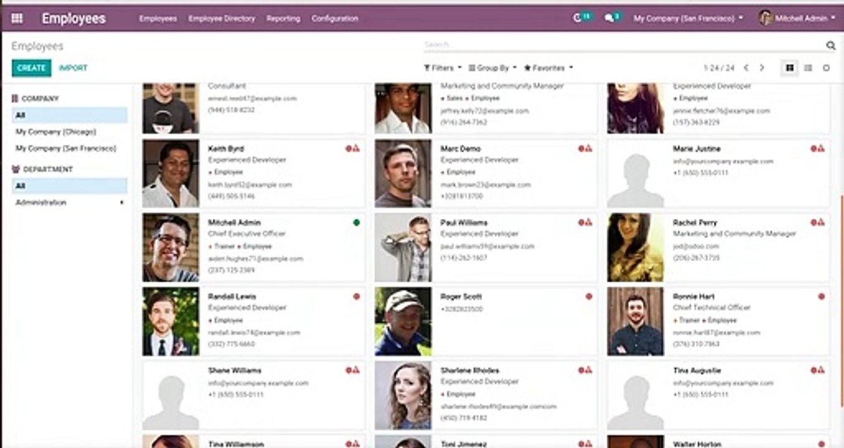844x448 pixels.
Task: Switch to activity view icon
Action: (827, 68)
